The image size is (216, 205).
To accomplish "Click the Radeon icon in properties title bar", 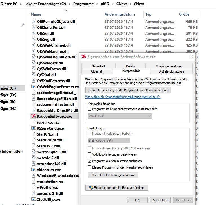I will (x=84, y=56).
